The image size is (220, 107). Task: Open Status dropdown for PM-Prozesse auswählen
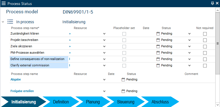coord(189,53)
